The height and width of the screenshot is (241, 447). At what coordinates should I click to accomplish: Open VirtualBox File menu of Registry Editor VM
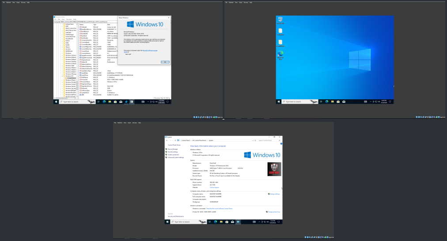(x=4, y=3)
